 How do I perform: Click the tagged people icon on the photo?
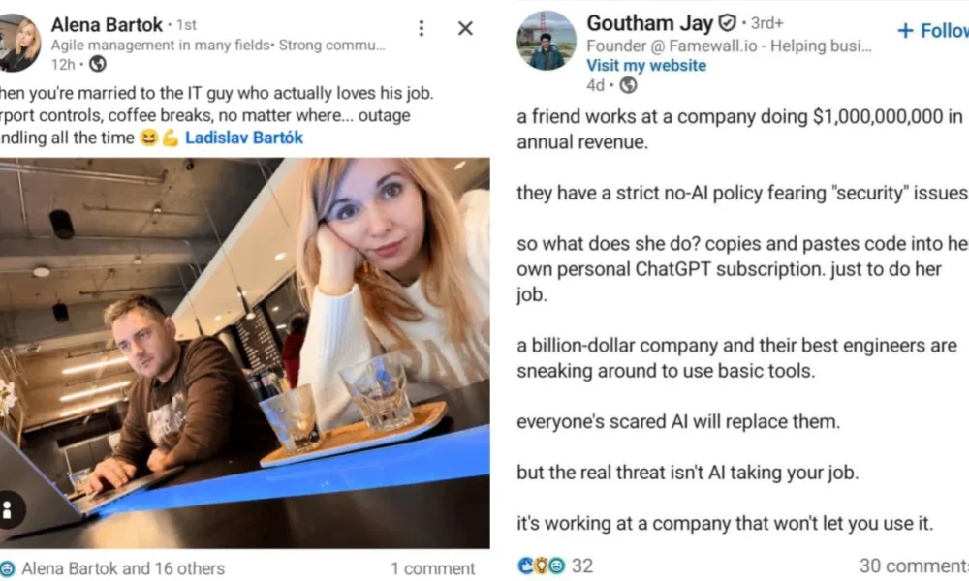pos(9,510)
